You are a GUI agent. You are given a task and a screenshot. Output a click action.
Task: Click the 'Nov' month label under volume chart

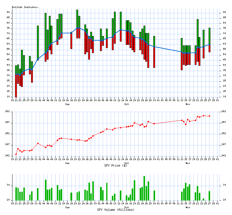coord(188,207)
